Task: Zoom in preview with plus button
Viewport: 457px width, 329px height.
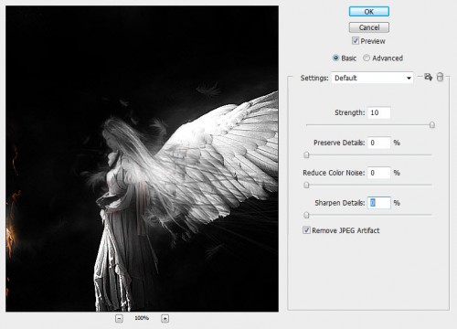Action: pyautogui.click(x=165, y=319)
